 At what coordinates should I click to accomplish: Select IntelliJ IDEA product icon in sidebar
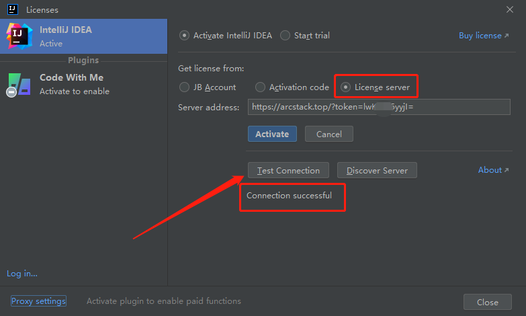coord(19,36)
